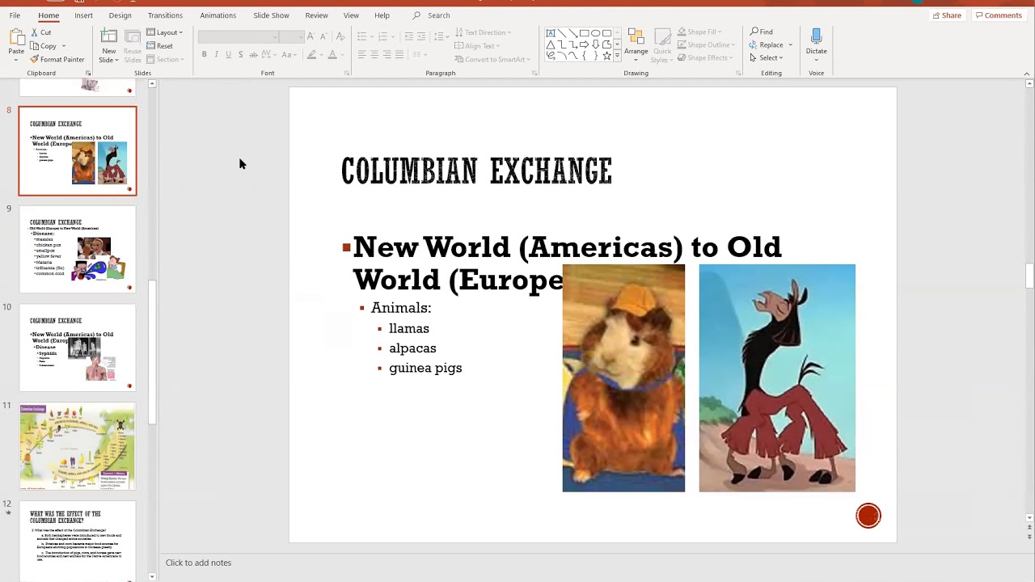Image resolution: width=1035 pixels, height=582 pixels.
Task: Open the View tab
Action: 351,15
